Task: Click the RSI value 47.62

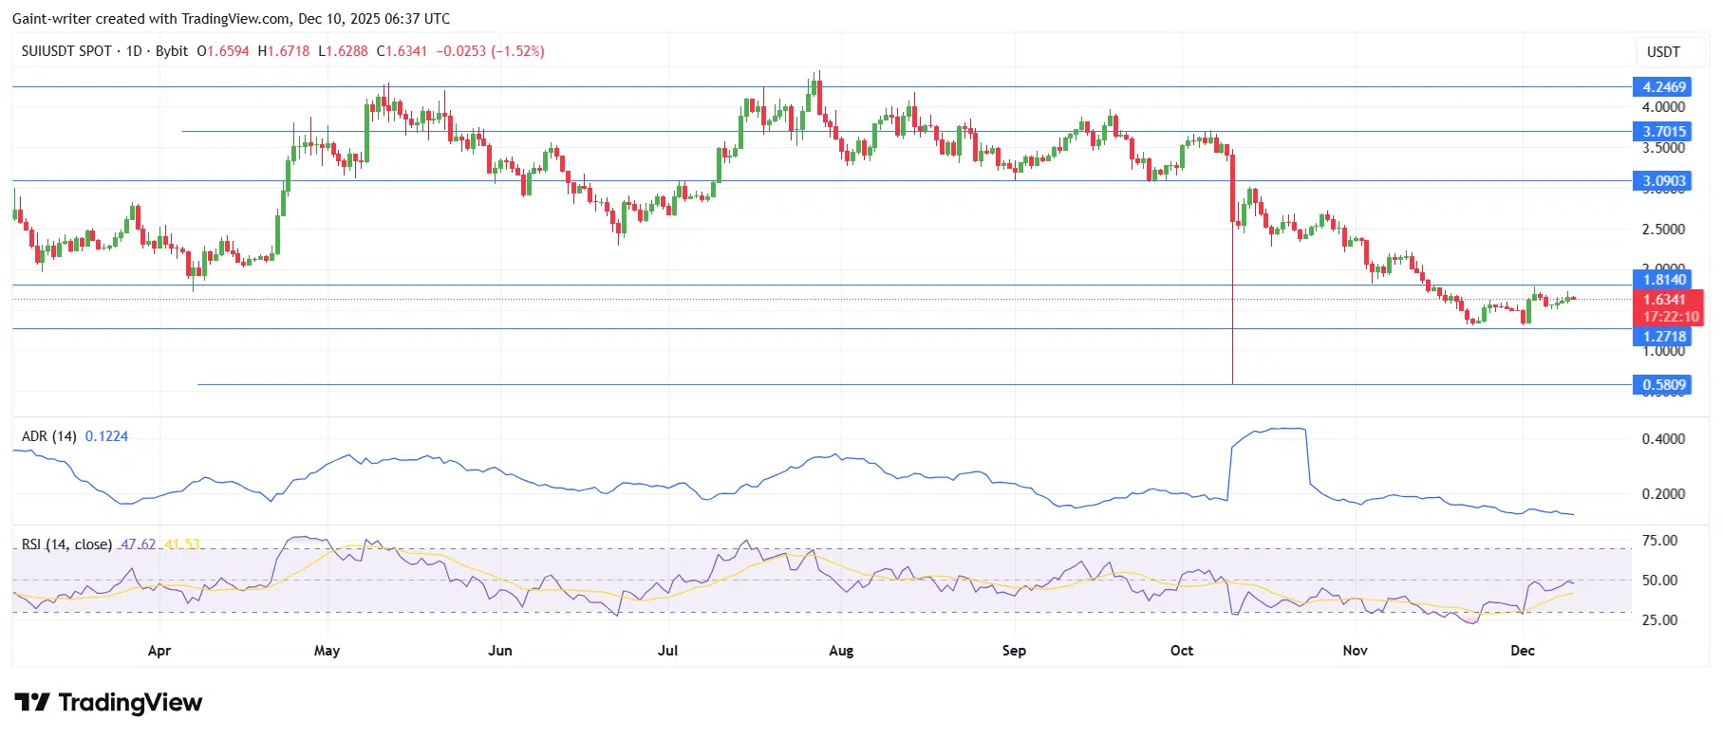Action: coord(139,544)
